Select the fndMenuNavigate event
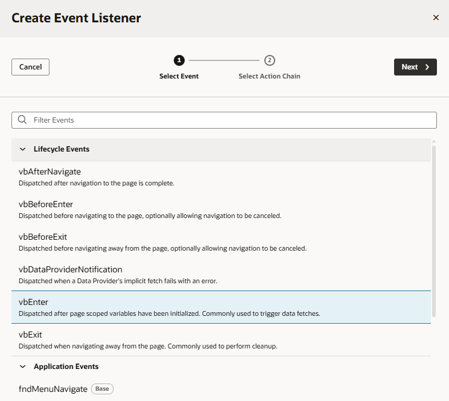This screenshot has width=449, height=401. [x=221, y=389]
